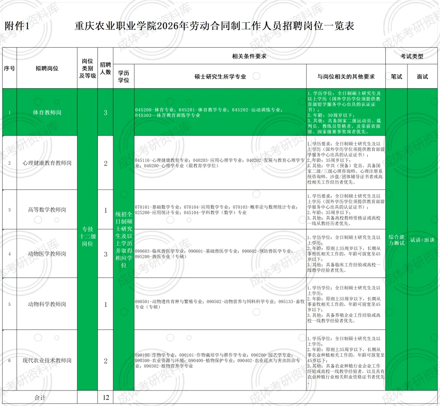The image size is (440, 406).
Task: Select the 动物医学教师岗 position cell
Action: 47,253
